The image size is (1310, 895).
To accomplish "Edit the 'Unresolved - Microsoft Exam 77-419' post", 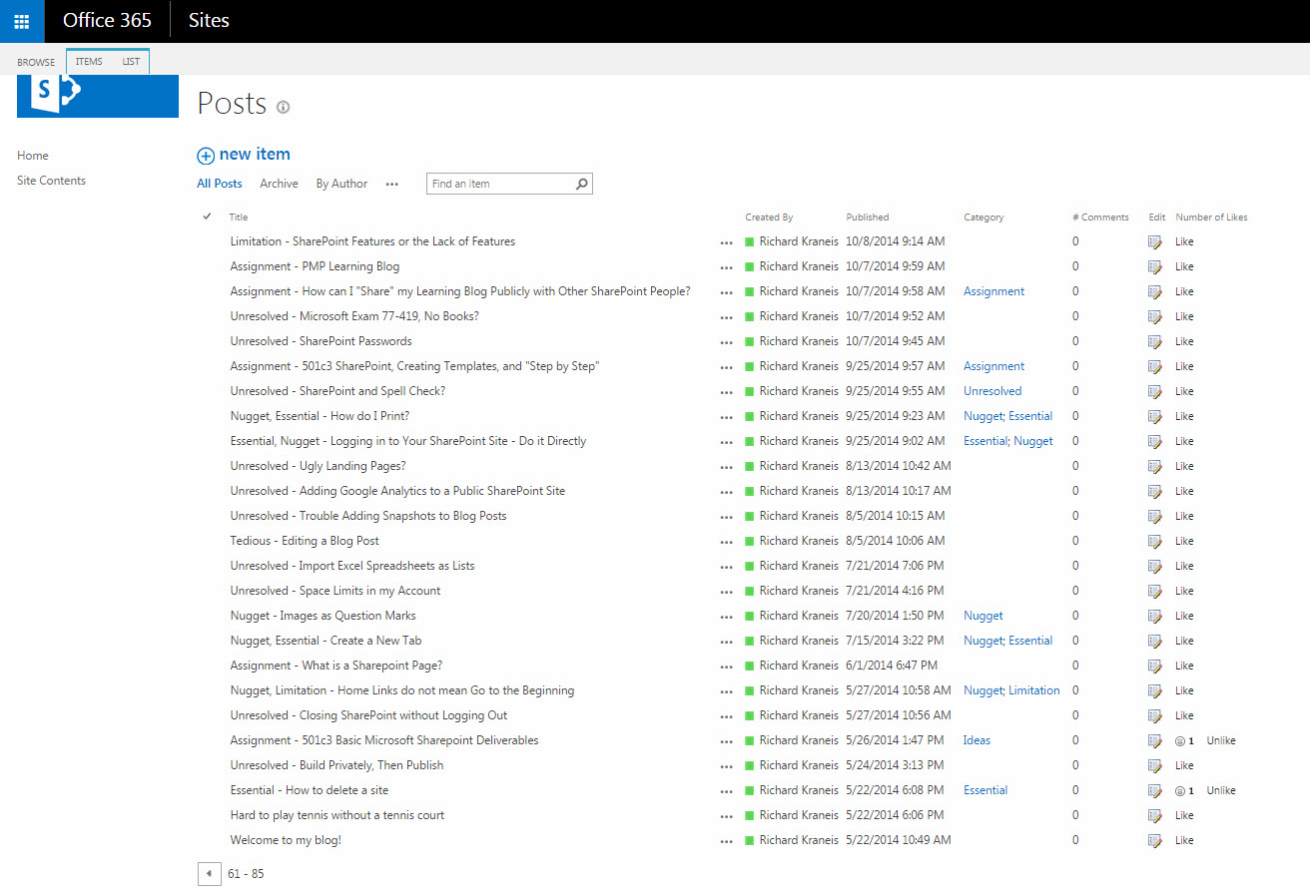I will (1155, 316).
